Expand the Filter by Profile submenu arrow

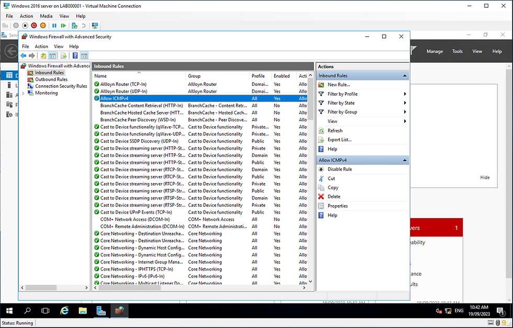405,94
